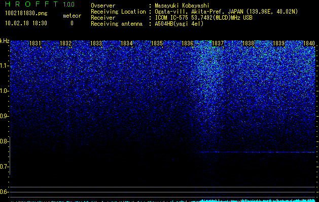Click the 0.6 kHz axis label

tap(5, 192)
